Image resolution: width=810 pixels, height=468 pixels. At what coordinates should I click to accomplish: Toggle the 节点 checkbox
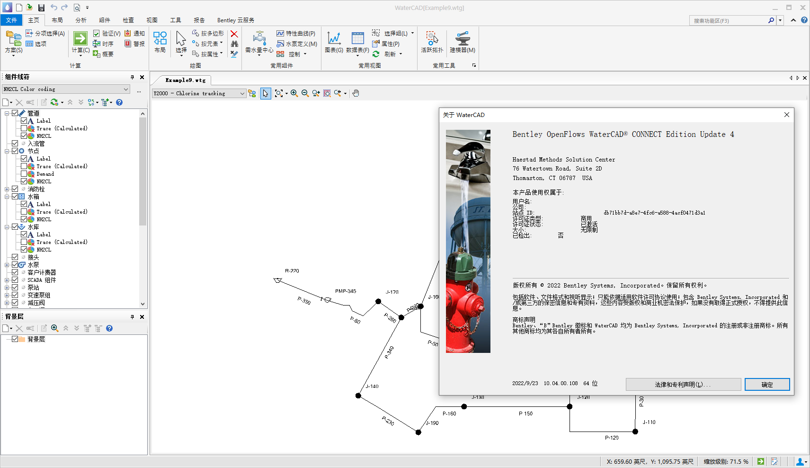click(15, 151)
